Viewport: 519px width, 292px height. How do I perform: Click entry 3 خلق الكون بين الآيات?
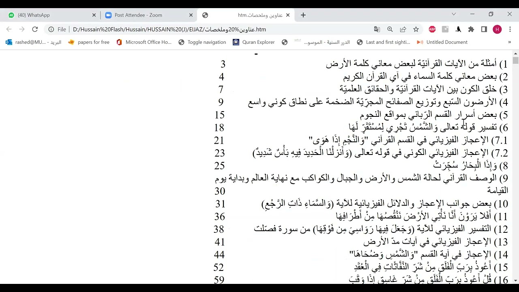point(424,89)
